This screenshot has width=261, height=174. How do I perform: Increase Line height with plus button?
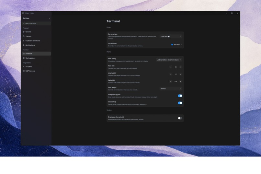(181, 74)
